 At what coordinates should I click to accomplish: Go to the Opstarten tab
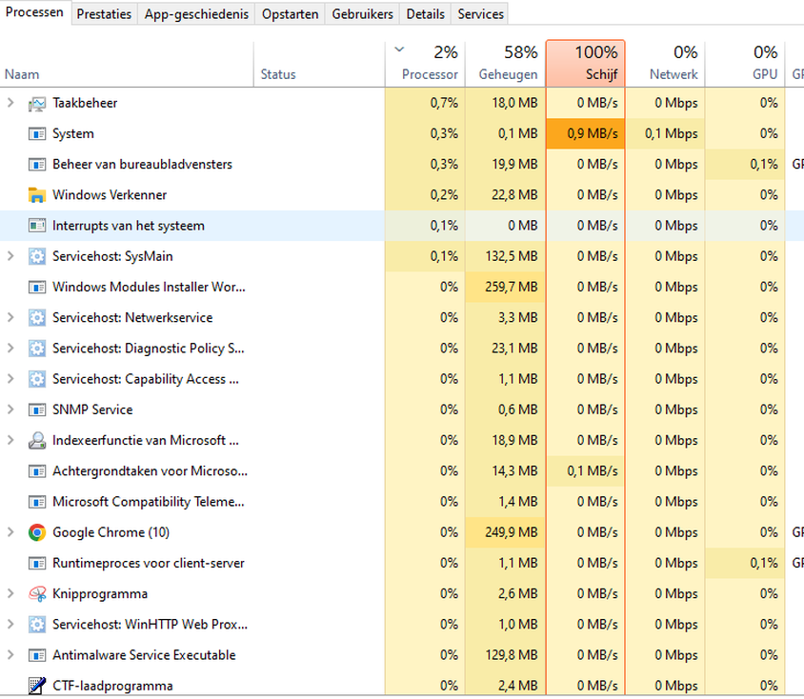291,14
